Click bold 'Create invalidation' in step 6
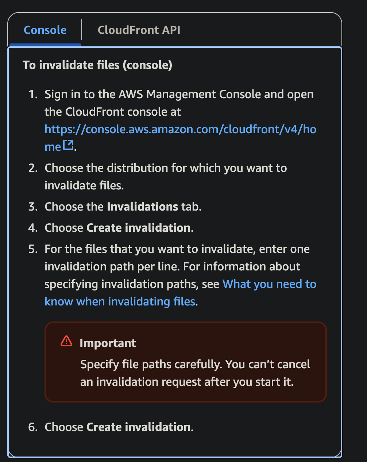 coord(138,427)
